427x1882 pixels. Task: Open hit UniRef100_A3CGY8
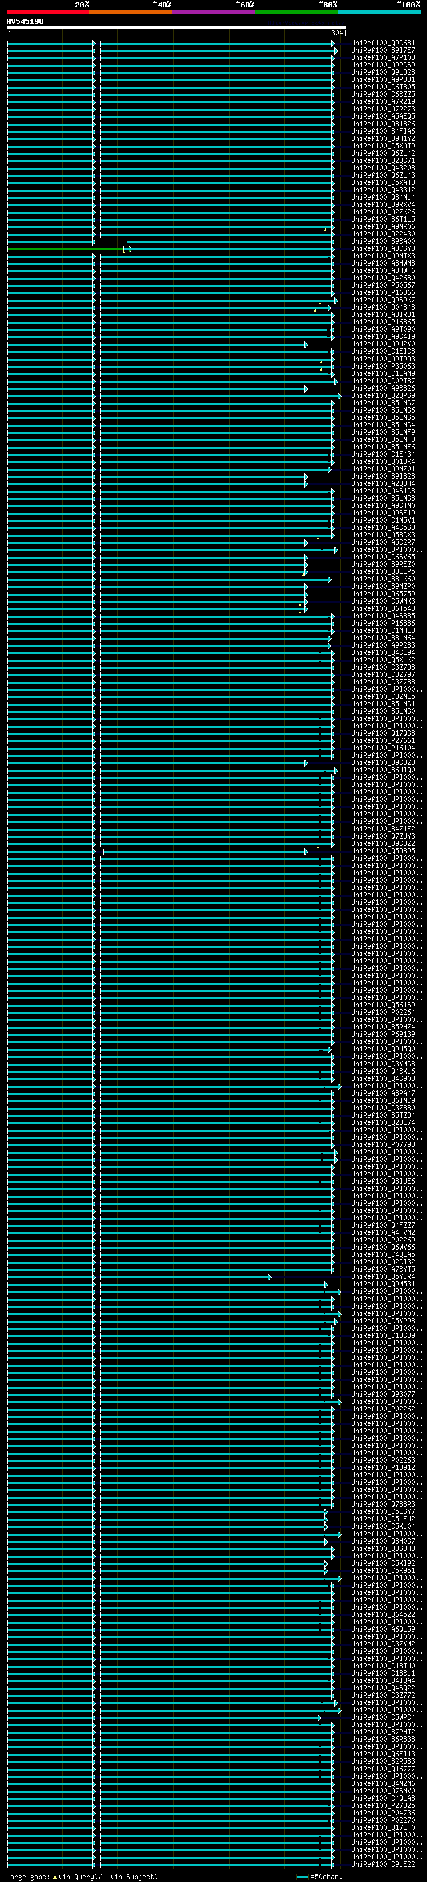point(383,248)
